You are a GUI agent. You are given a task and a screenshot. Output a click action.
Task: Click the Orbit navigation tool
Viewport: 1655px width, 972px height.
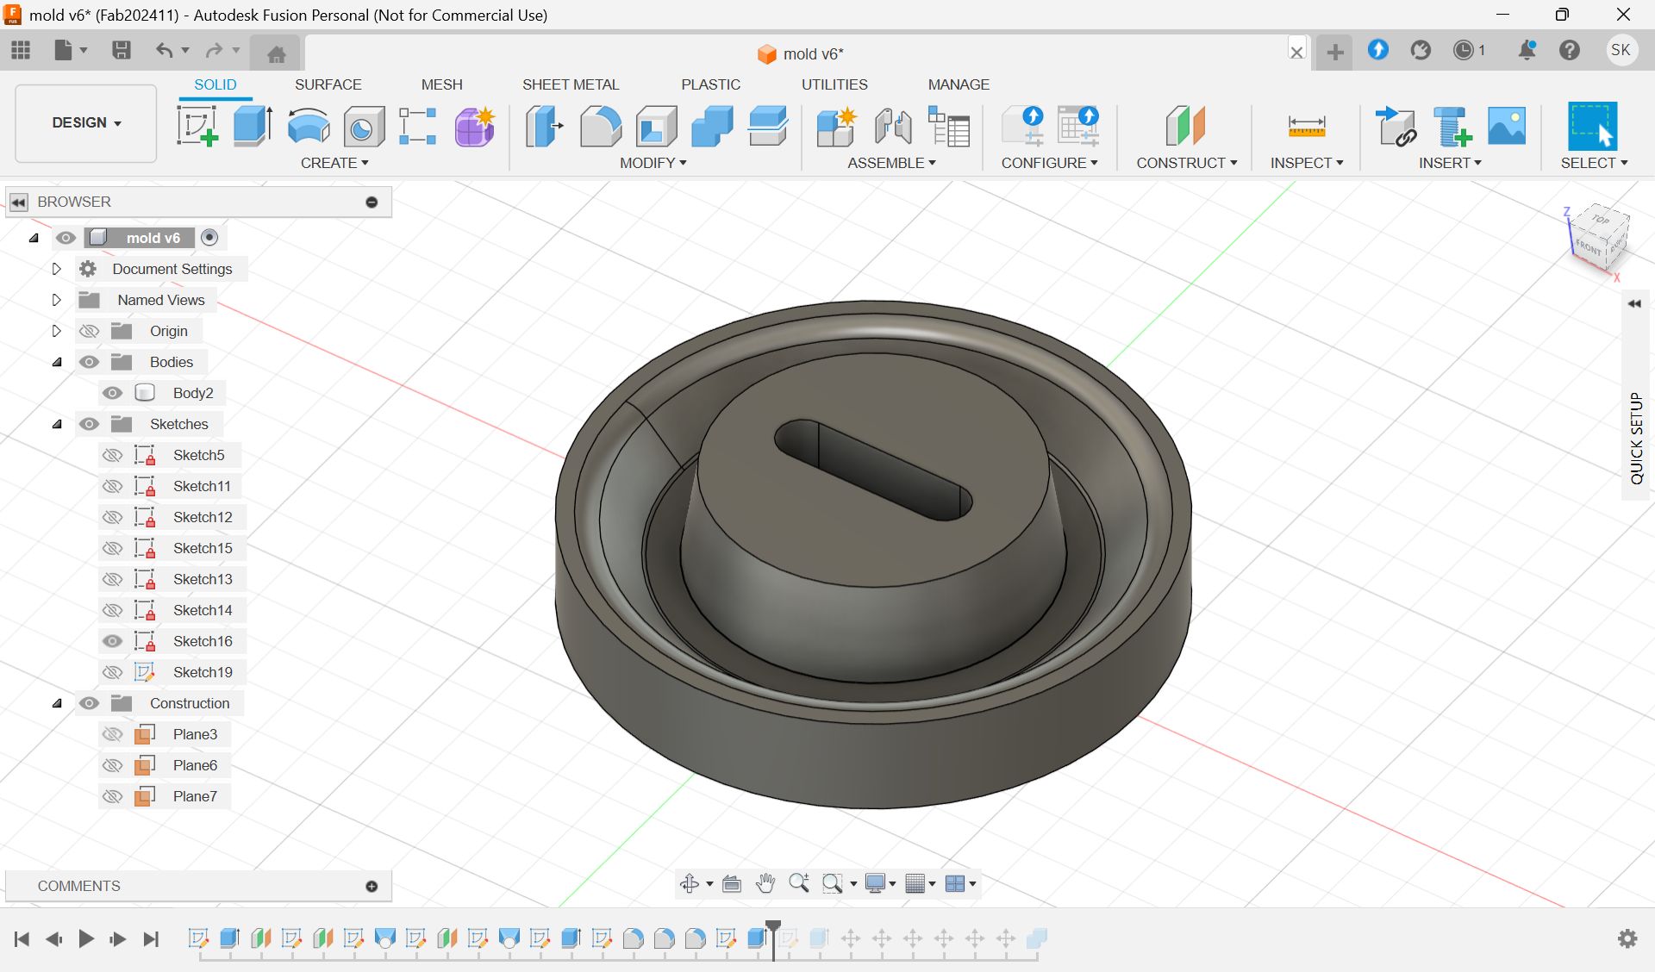tap(689, 883)
